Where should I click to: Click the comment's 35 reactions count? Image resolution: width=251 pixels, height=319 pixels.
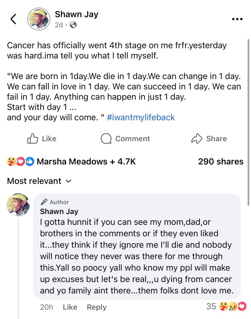click(211, 307)
